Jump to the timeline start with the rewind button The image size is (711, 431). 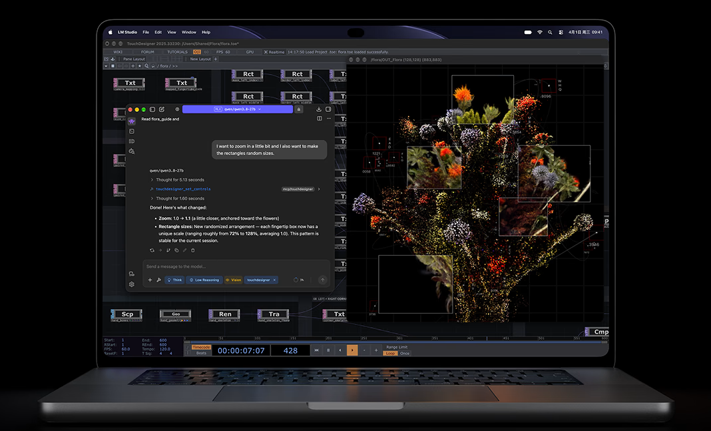(316, 350)
